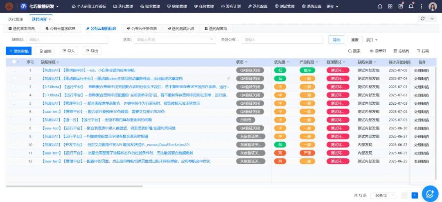
Task: Open the four-square apps grid icon
Action: coord(390,7)
